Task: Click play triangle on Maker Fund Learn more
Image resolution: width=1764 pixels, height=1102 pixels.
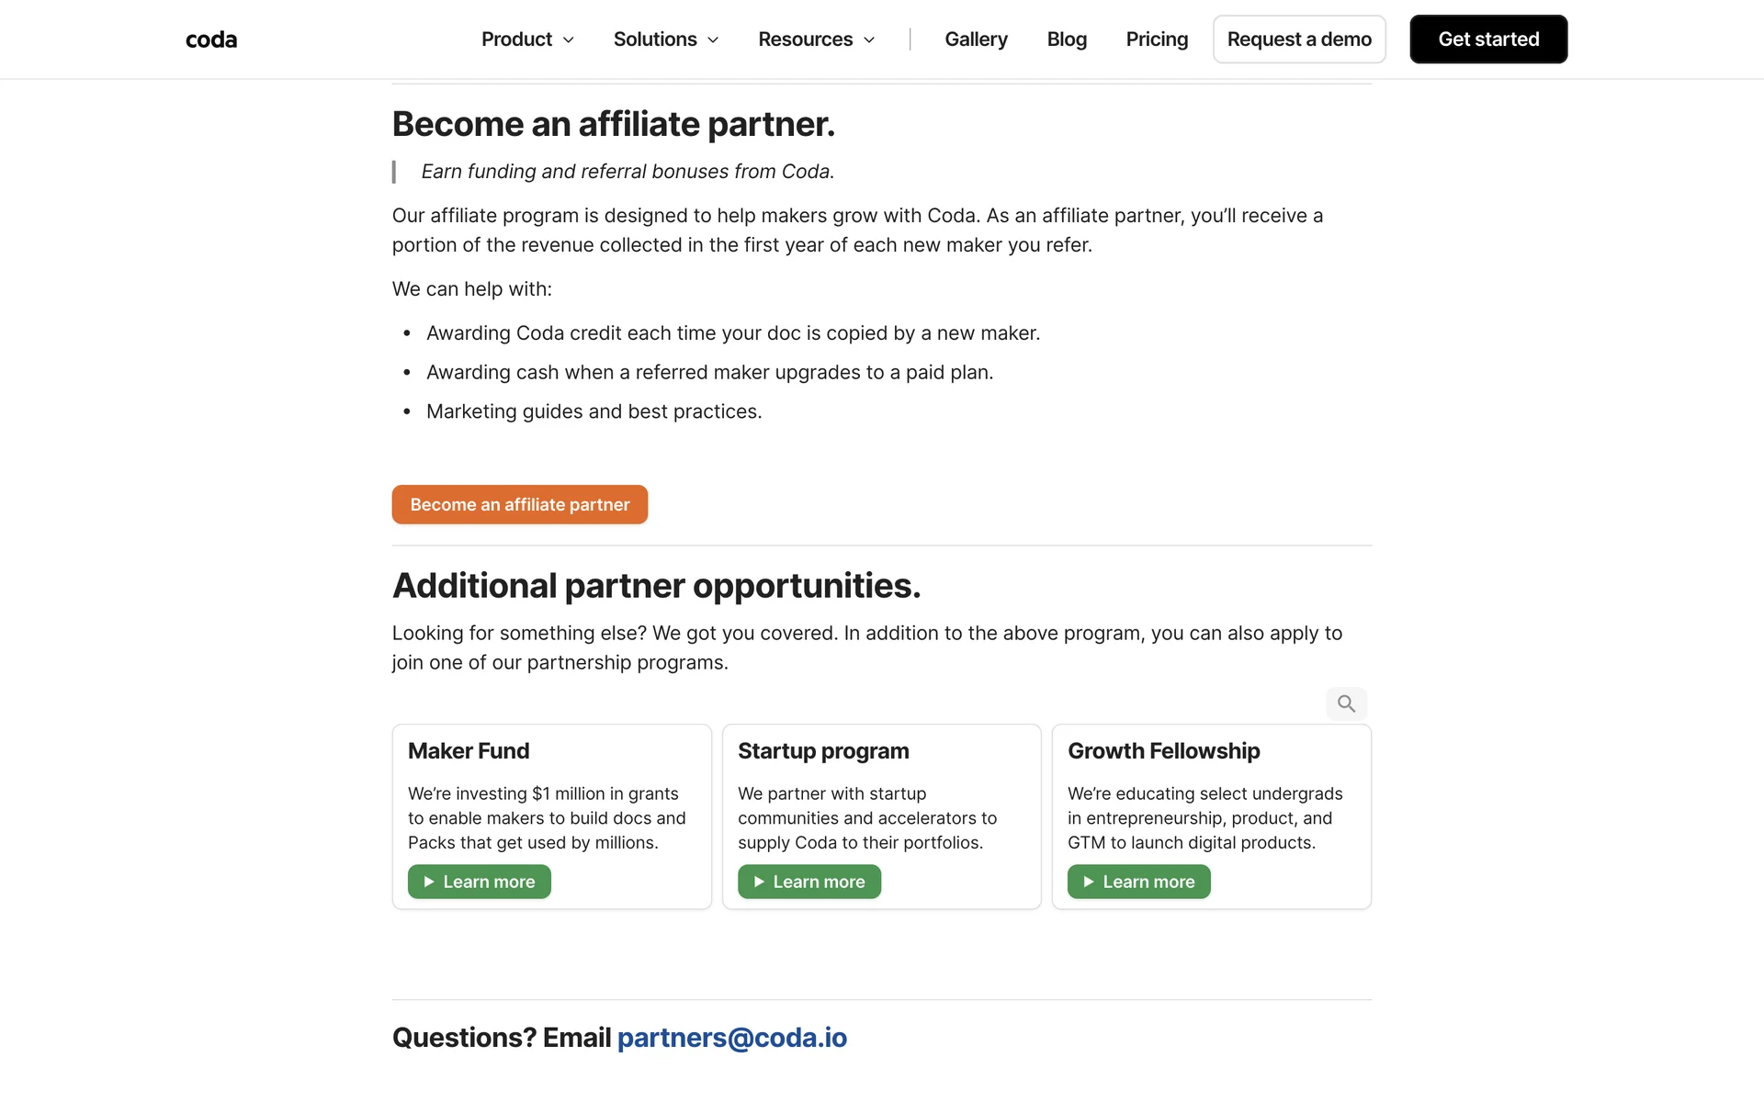Action: point(428,882)
